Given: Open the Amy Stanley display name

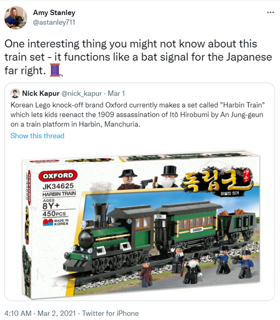Looking at the screenshot, I should (54, 12).
